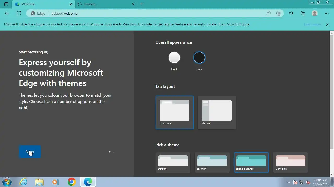This screenshot has height=187, width=334.
Task: Refresh the Welcome page
Action: [19, 13]
